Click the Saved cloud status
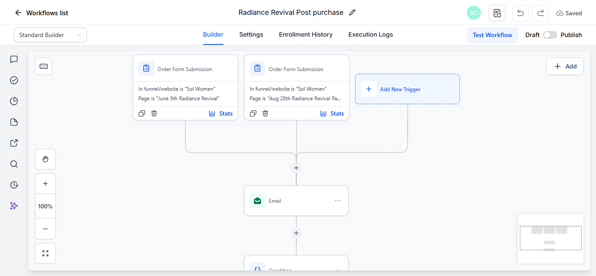This screenshot has height=276, width=596. coord(569,13)
